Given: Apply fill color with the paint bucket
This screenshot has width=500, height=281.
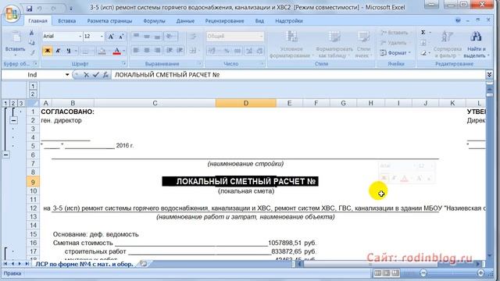Looking at the screenshot, I should click(x=102, y=51).
